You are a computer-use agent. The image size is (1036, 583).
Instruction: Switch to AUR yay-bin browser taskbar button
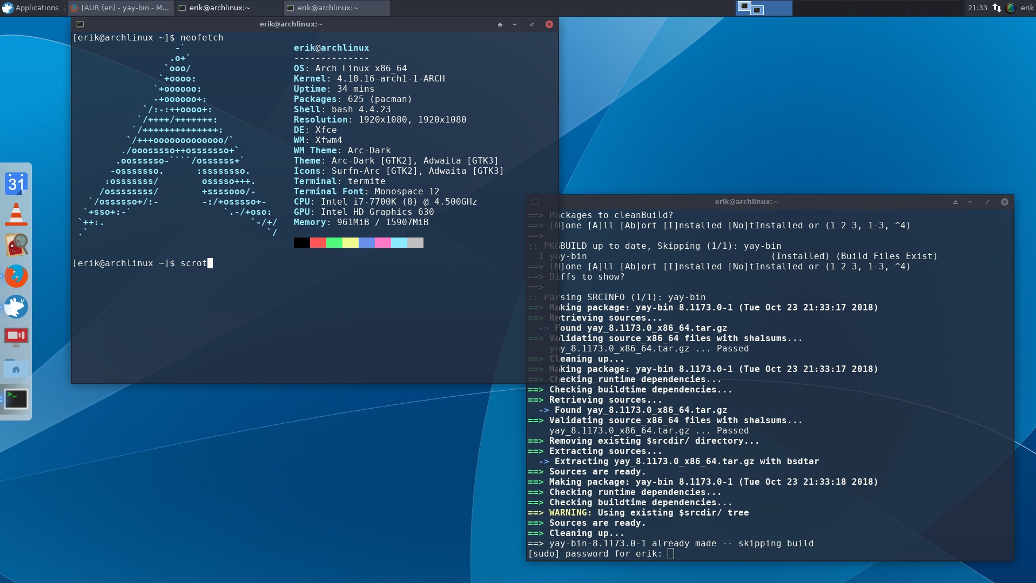[120, 8]
